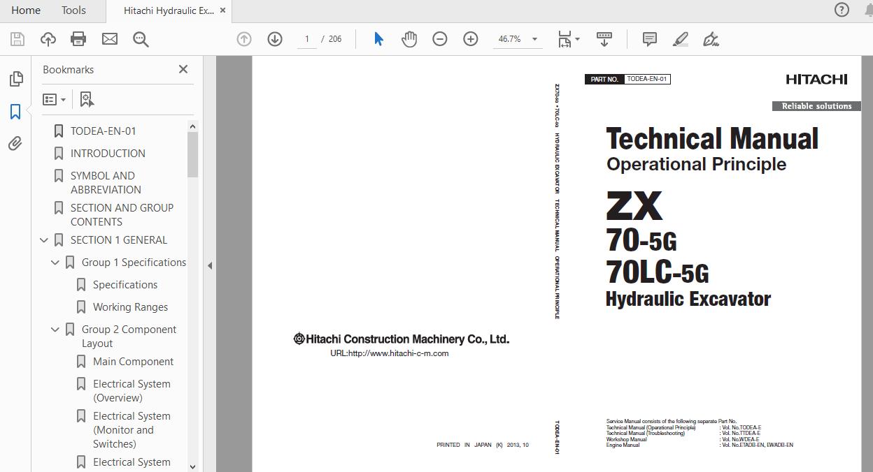
Task: Open SECTION AND GROUP CONTENTS bookmark
Action: 122,215
